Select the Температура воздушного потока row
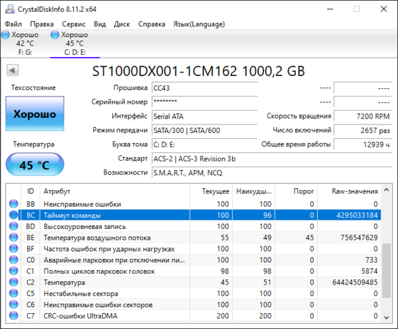398x329 pixels. tap(194, 237)
